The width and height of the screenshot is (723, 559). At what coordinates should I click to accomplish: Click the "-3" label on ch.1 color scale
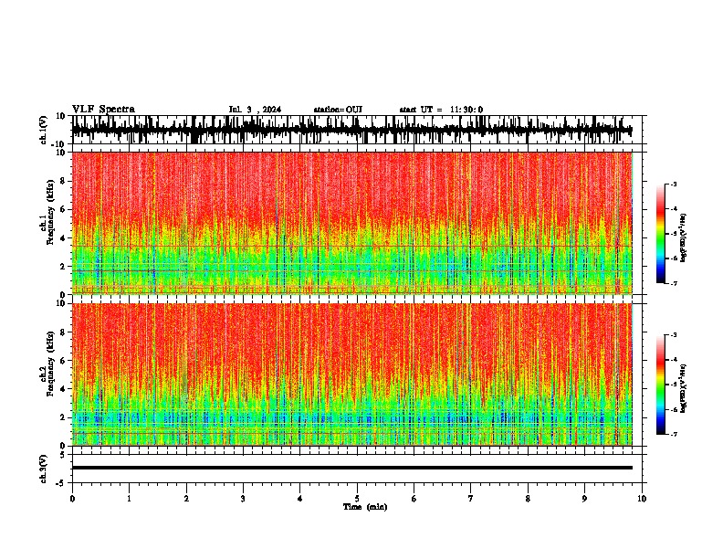pos(673,184)
